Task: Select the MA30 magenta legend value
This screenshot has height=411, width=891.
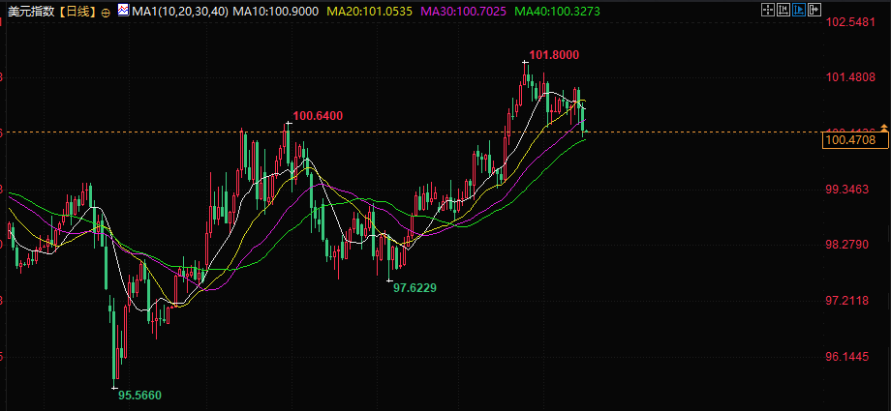Action: 463,11
